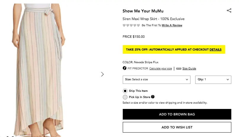Click the Add to Wish List button
239x137 pixels.
coord(177,127)
